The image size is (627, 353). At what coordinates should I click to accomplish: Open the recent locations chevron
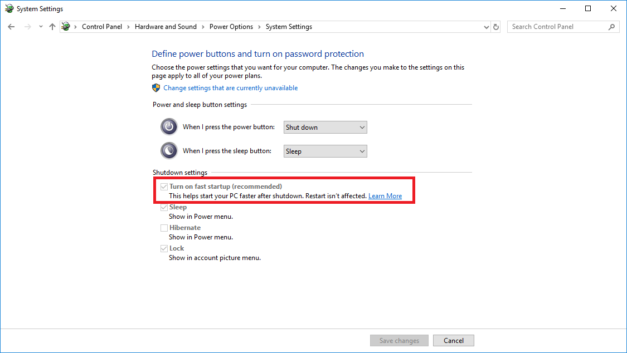[x=41, y=27]
